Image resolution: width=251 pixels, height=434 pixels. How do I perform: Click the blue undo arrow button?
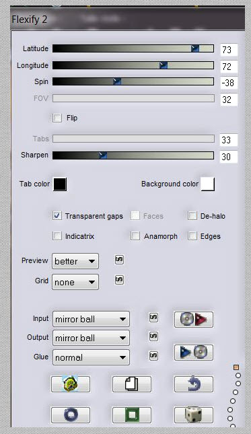194,384
